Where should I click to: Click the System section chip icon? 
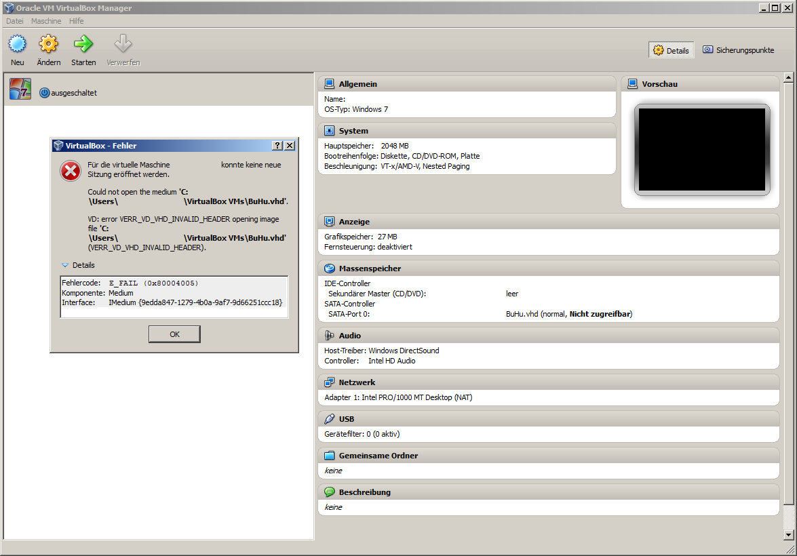(330, 131)
